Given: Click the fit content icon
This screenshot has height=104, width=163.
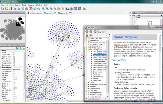Looking at the screenshot, I should [x=63, y=9].
